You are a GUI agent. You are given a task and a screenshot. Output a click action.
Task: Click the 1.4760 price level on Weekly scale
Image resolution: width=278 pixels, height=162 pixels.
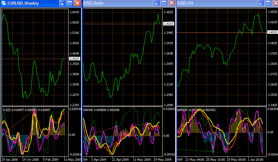click(75, 43)
